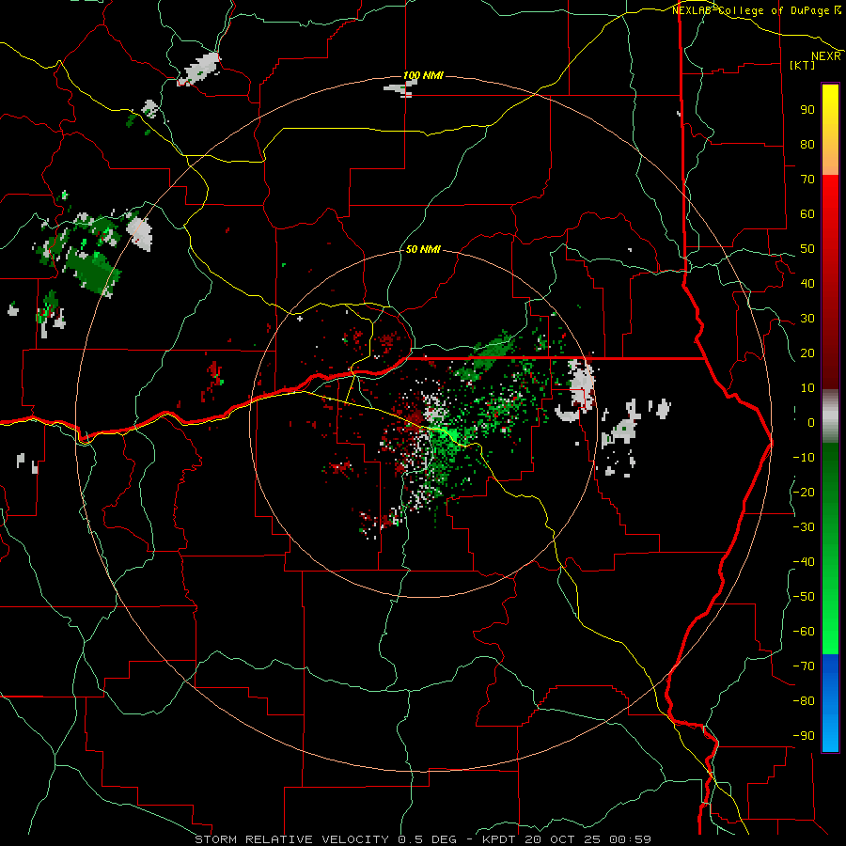Click the 40 value on velocity scale
846x846 pixels.
click(x=807, y=284)
